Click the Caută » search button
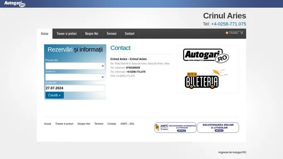283x159 pixels. pos(55,95)
